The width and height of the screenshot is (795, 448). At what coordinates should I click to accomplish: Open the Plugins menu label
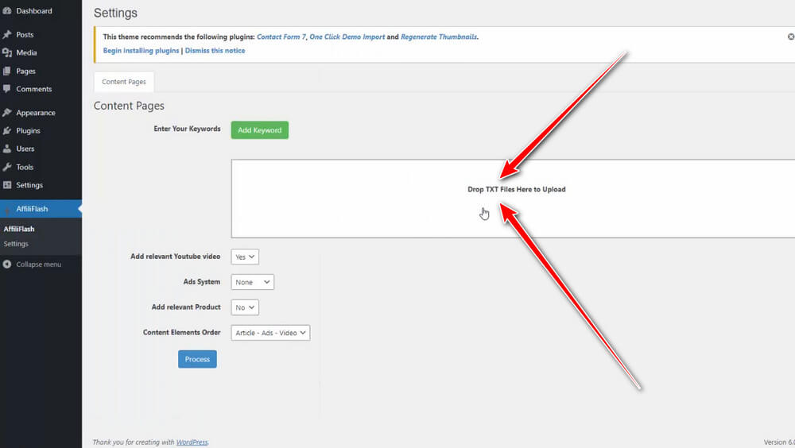coord(28,131)
